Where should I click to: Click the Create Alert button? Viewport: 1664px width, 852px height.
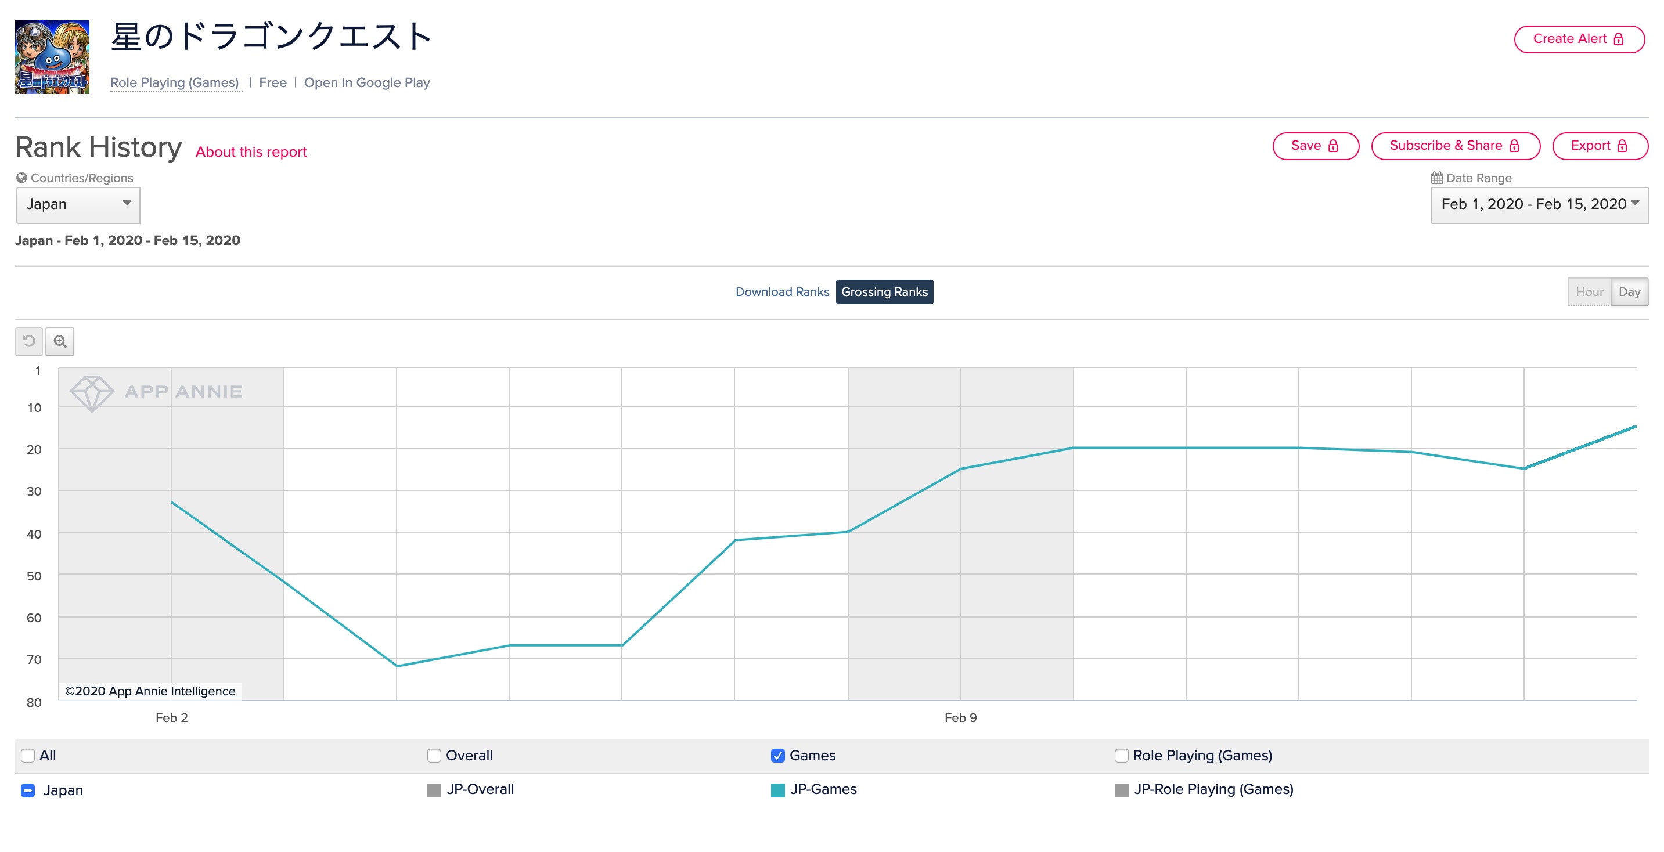(1579, 39)
